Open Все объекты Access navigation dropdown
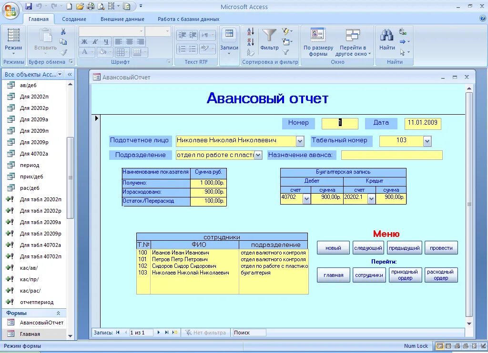The width and height of the screenshot is (488, 353). [60, 74]
